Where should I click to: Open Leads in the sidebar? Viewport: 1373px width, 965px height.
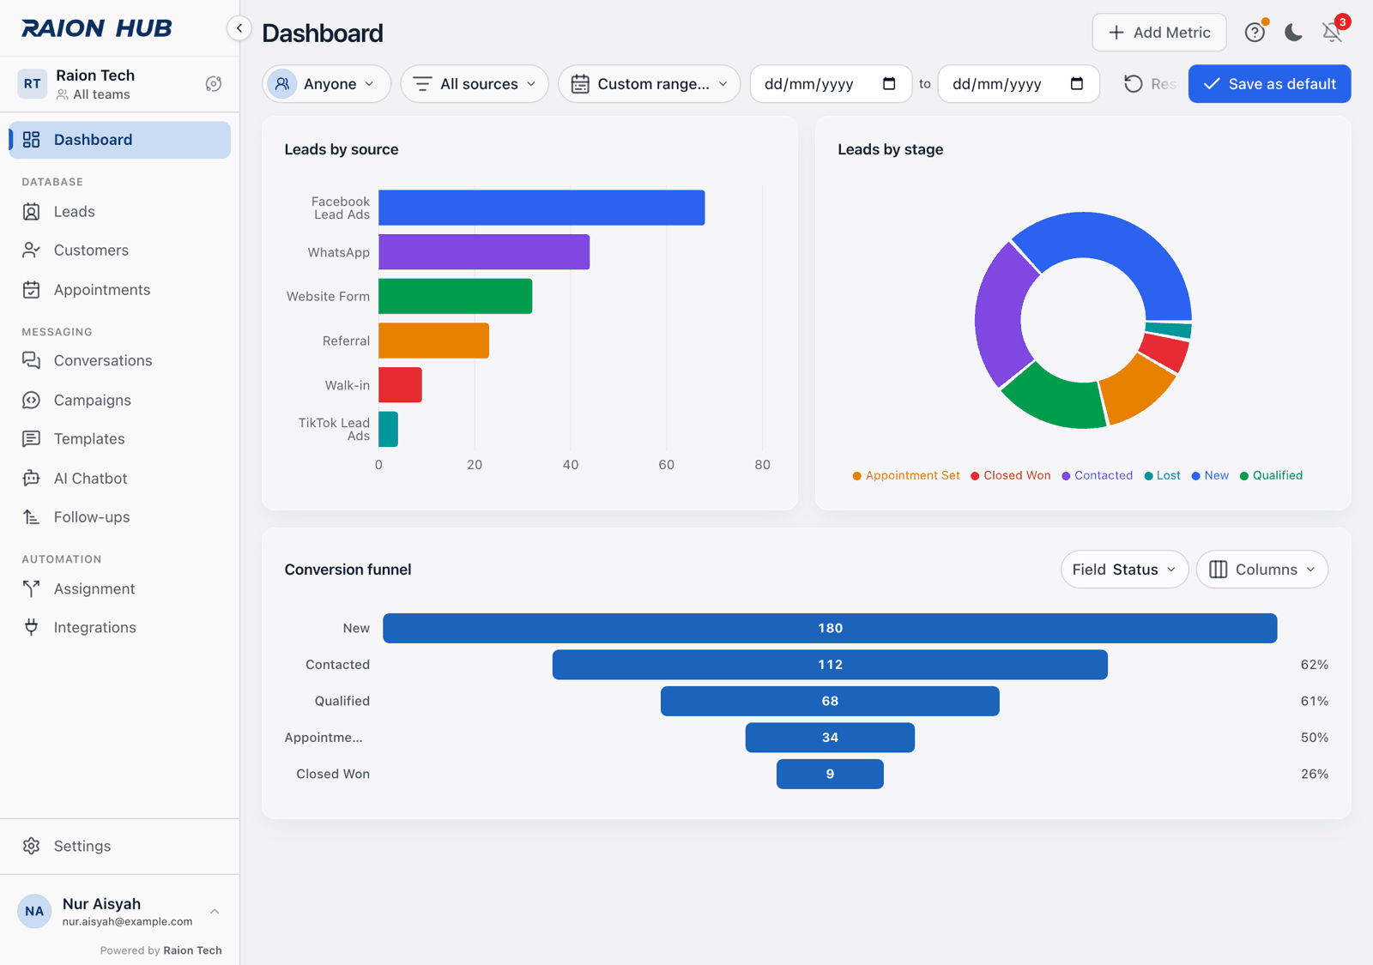[x=119, y=212]
